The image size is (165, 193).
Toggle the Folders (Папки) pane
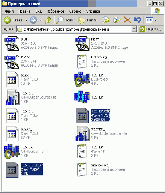[88, 20]
